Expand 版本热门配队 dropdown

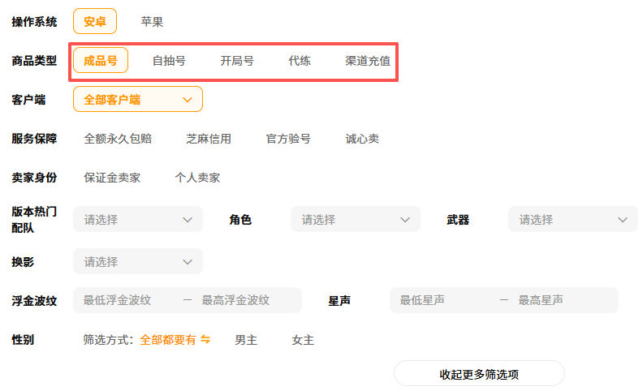click(x=137, y=219)
